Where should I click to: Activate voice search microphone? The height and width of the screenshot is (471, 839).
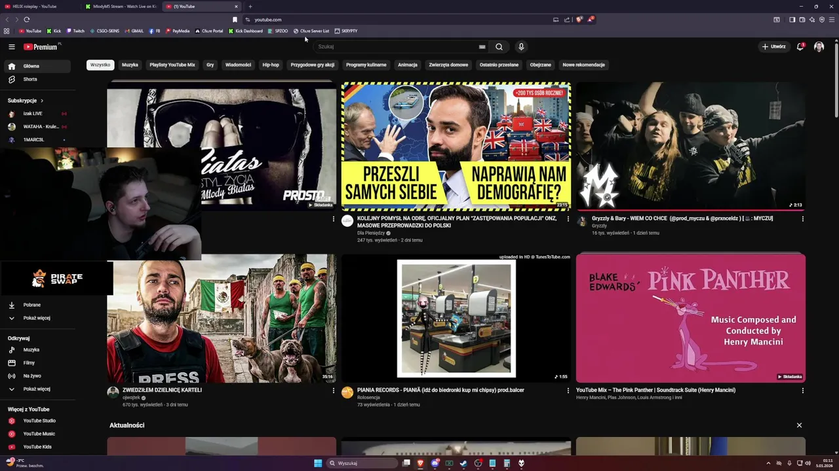(521, 46)
